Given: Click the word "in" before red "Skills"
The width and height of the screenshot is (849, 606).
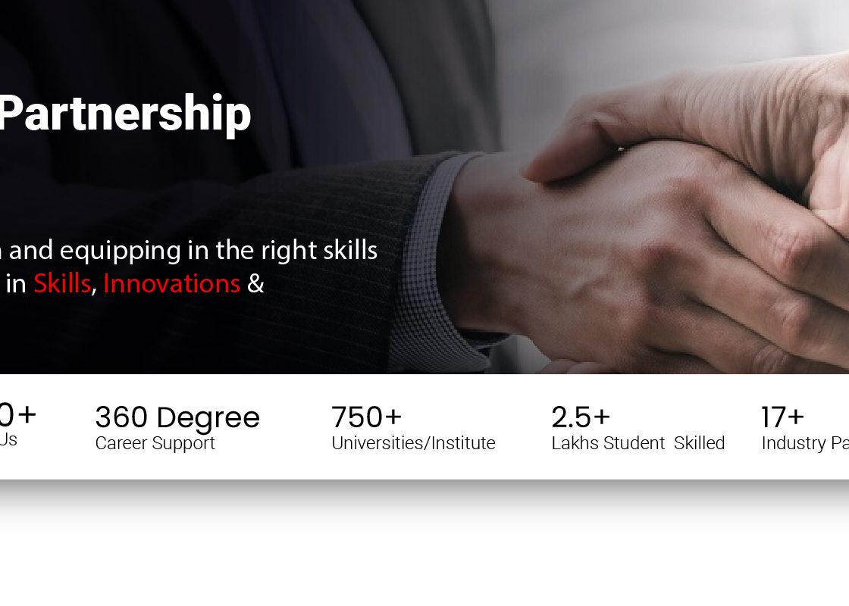Looking at the screenshot, I should [x=16, y=284].
